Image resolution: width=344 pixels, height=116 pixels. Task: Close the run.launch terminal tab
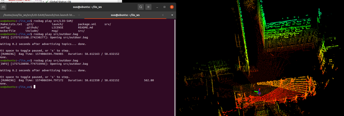point(79,15)
